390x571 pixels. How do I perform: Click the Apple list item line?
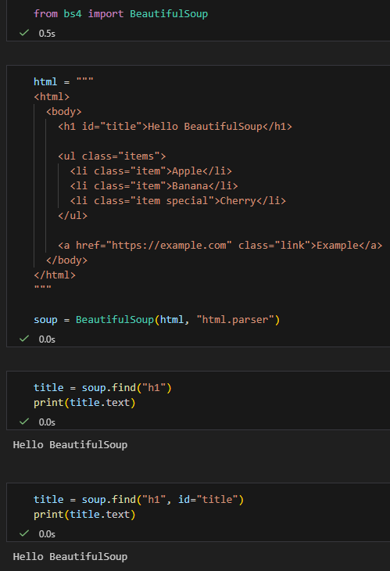(x=151, y=171)
